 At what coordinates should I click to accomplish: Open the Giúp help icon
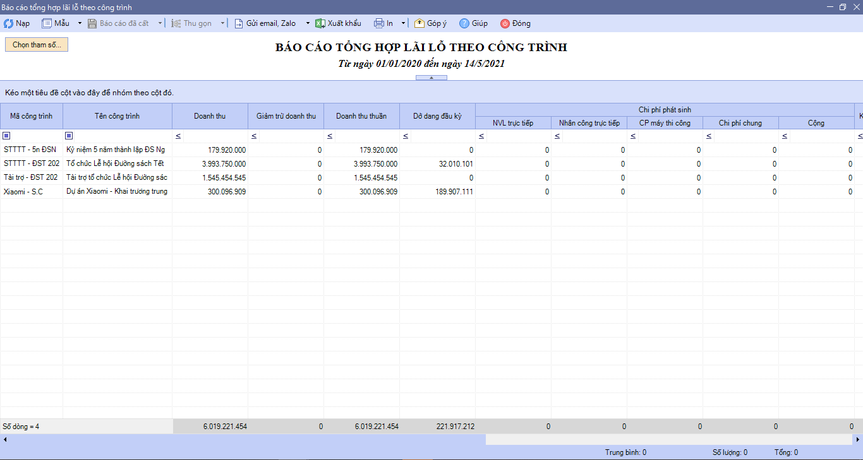[x=464, y=23]
